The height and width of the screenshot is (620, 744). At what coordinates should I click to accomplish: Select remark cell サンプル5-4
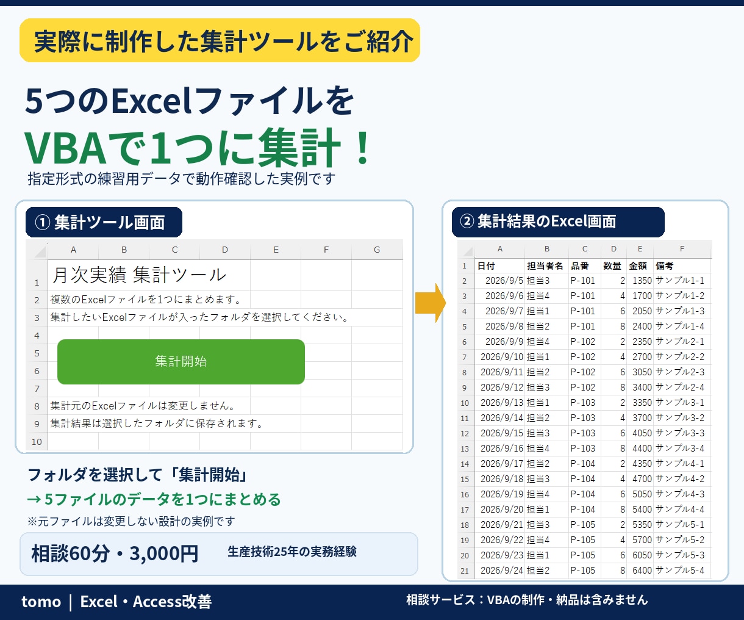[x=682, y=571]
